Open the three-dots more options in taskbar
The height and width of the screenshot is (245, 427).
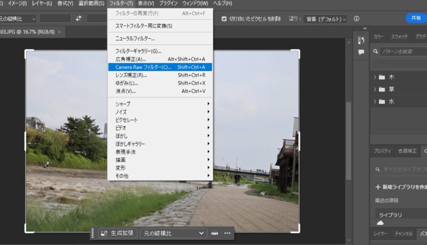pyautogui.click(x=228, y=233)
